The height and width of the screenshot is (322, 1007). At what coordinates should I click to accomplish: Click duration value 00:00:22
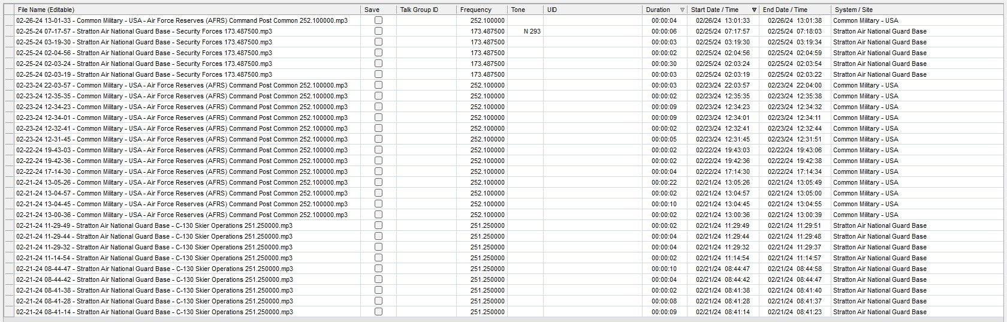(x=664, y=182)
